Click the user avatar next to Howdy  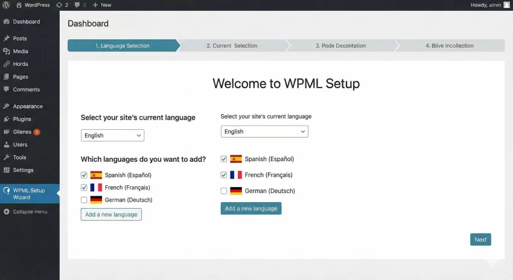506,5
